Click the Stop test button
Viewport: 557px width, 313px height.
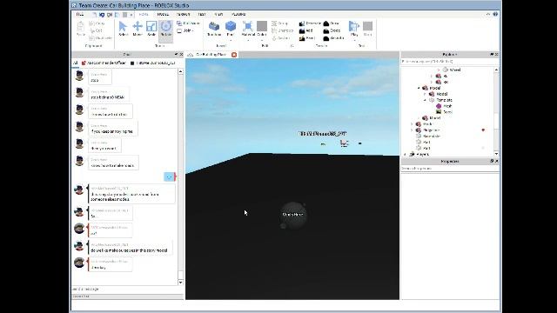click(367, 29)
